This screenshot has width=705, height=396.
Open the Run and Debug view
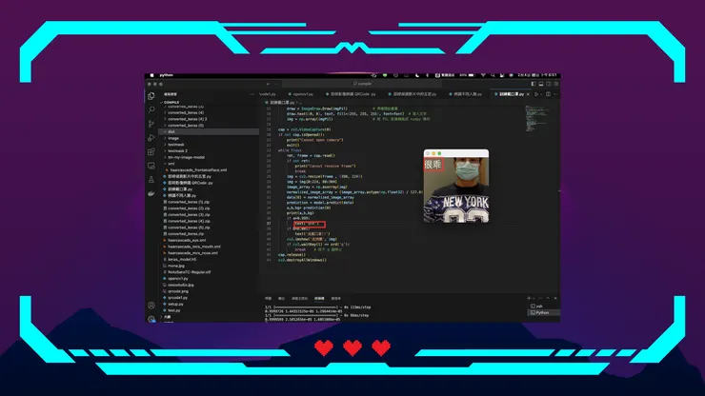pyautogui.click(x=151, y=137)
